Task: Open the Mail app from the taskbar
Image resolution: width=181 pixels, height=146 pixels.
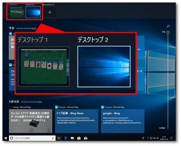Action: (85, 138)
